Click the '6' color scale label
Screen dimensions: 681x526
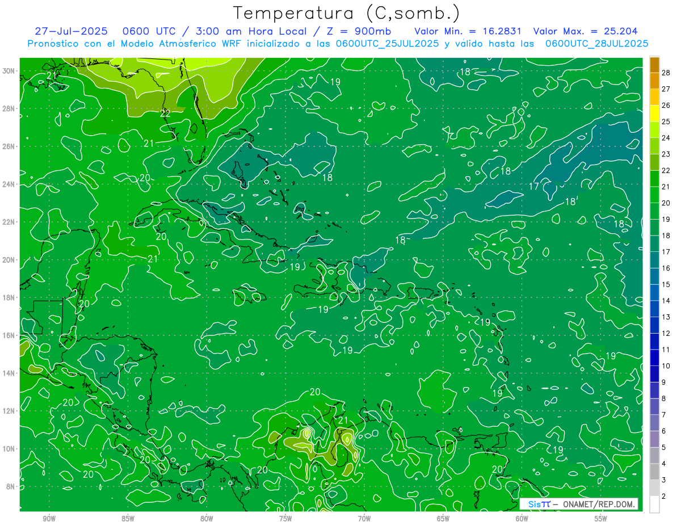[664, 431]
